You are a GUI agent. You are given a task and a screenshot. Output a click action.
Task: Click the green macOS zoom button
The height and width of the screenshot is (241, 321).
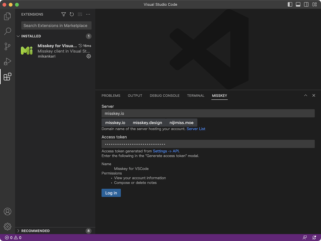[x=17, y=4]
